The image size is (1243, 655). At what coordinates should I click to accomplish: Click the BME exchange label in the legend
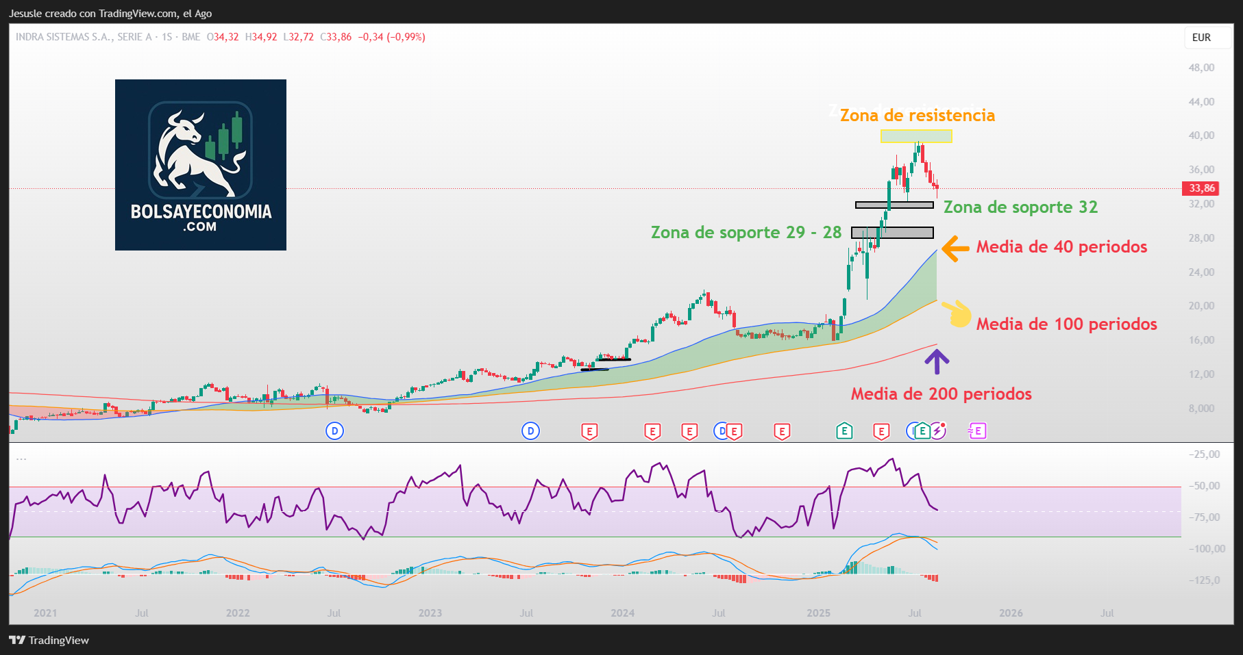[191, 37]
